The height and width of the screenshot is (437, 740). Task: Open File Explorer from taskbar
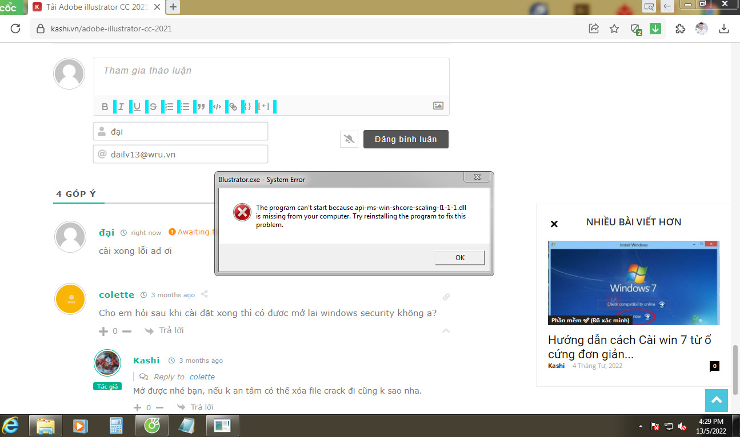pyautogui.click(x=46, y=426)
